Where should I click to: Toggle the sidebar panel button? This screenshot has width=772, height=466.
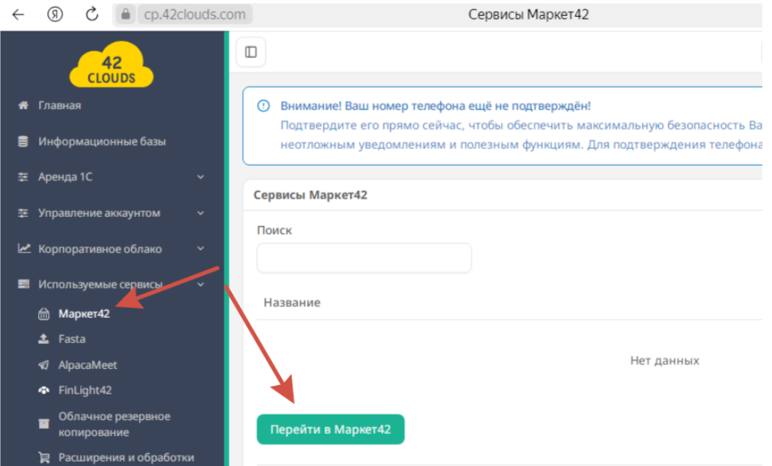click(251, 52)
